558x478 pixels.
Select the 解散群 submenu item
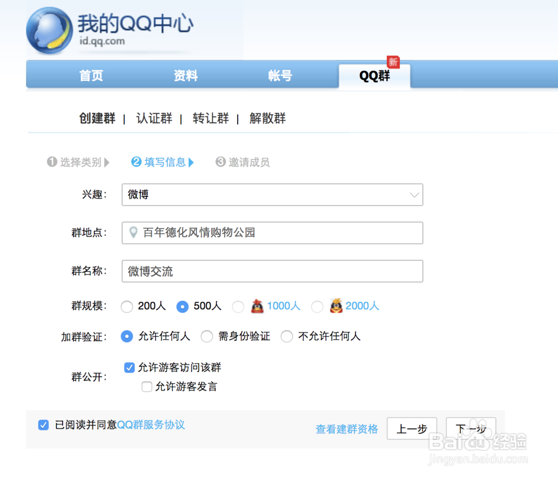(x=268, y=118)
